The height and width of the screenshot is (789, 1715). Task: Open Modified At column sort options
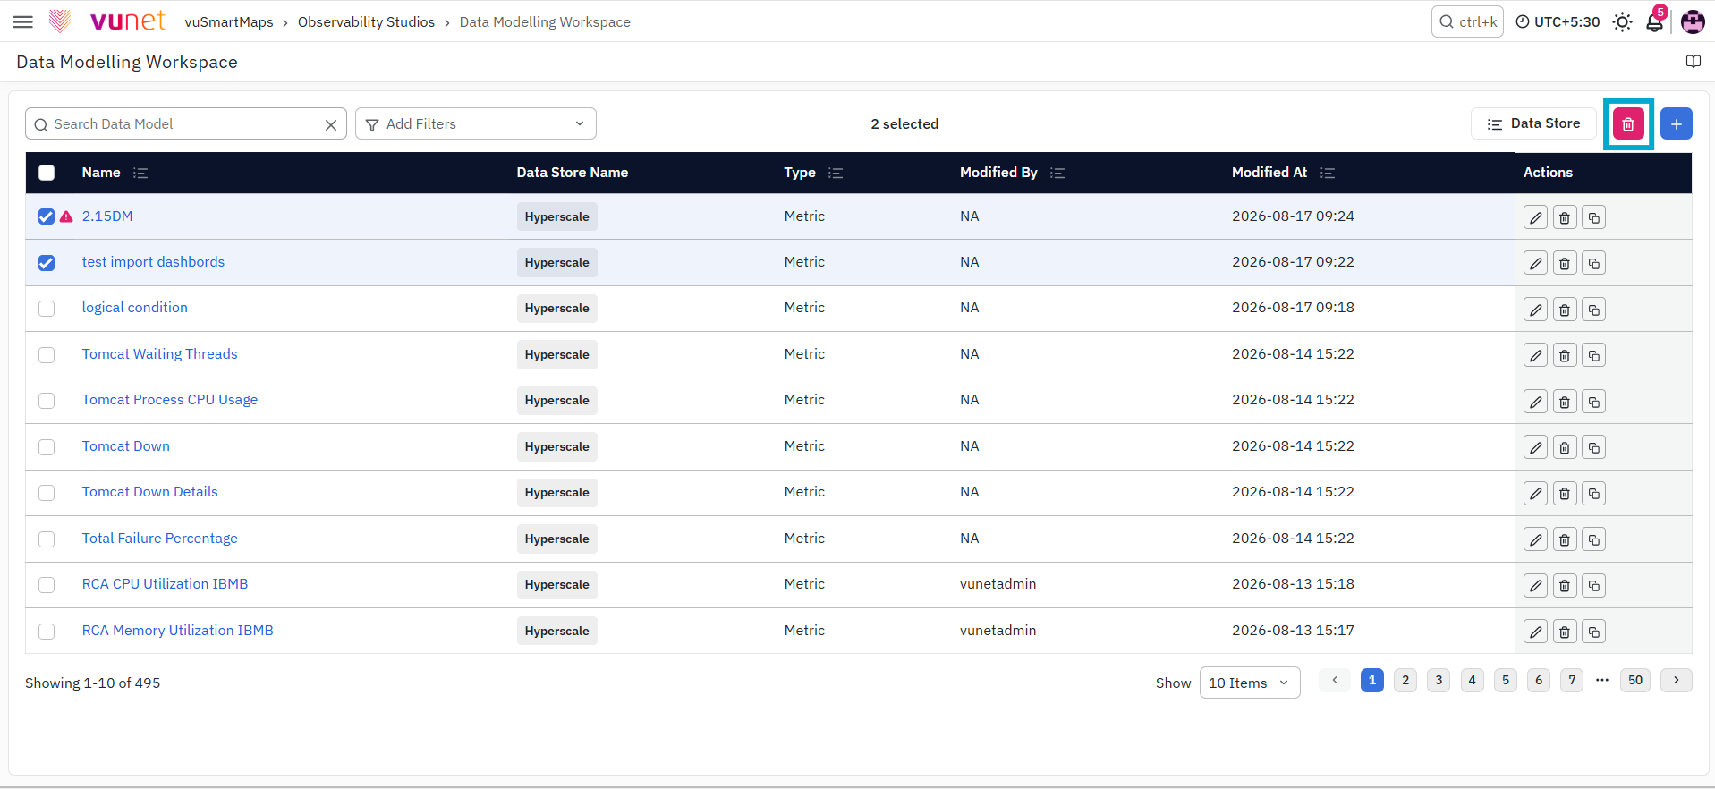click(1328, 173)
